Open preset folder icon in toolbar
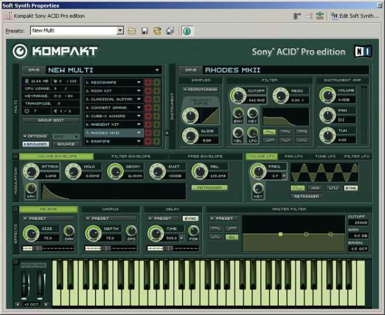 point(132,31)
